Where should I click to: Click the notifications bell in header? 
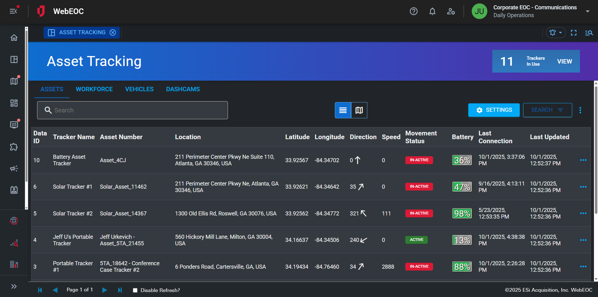(432, 12)
